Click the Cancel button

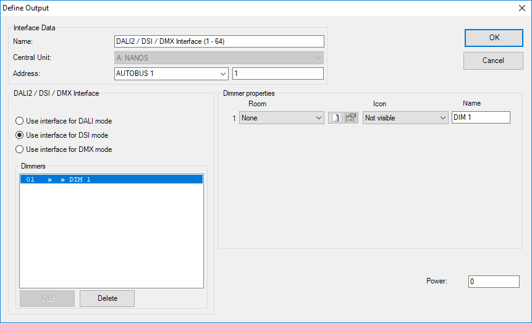click(493, 61)
